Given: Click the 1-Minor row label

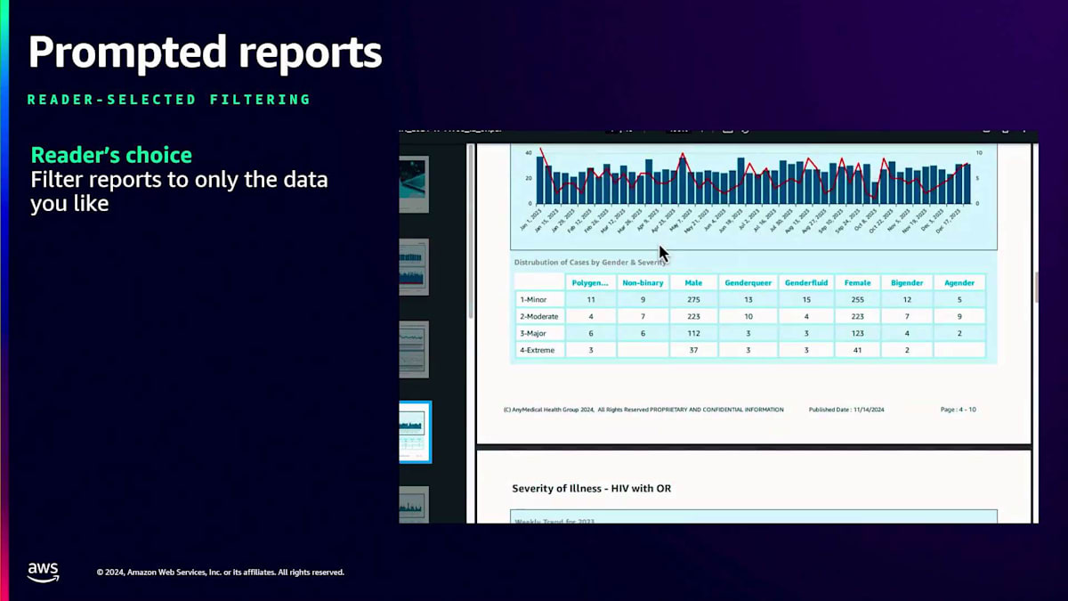Looking at the screenshot, I should pyautogui.click(x=539, y=300).
